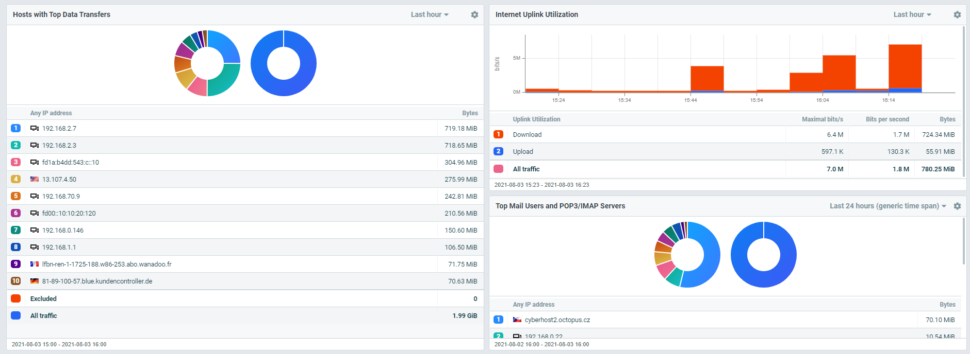970x354 pixels.
Task: Click the French flag next to wanadoo.fr host
Action: coord(35,264)
